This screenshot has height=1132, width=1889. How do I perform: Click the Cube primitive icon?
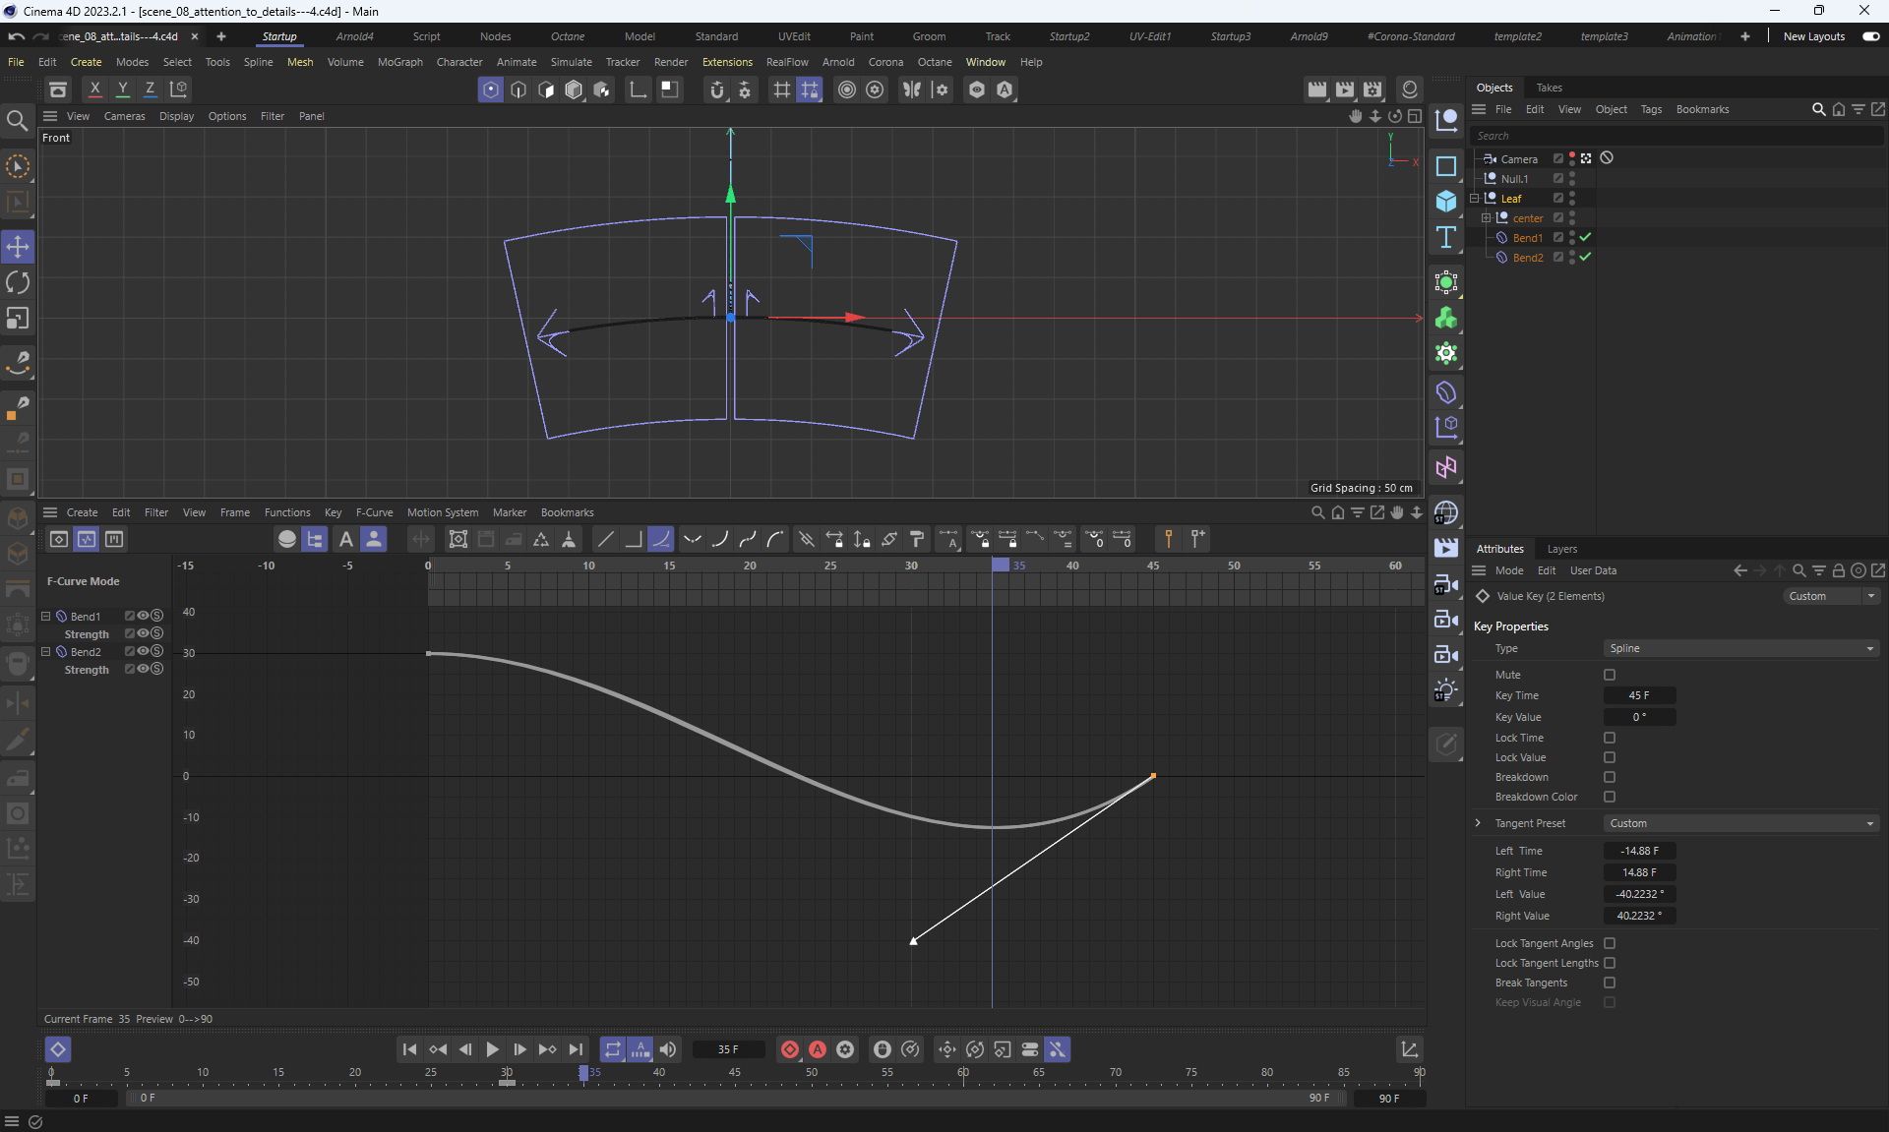click(x=1445, y=202)
